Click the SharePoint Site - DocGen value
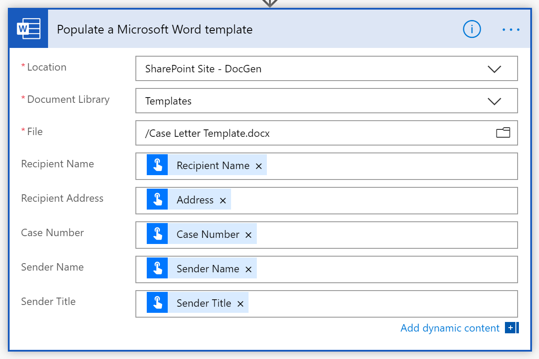Screen dimensions: 539x359 pyautogui.click(x=203, y=69)
